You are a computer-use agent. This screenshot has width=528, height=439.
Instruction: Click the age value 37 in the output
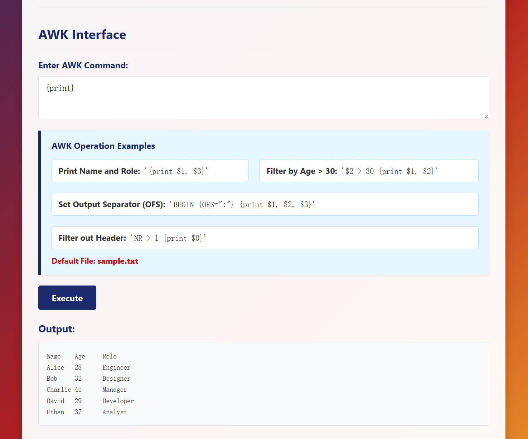click(78, 412)
